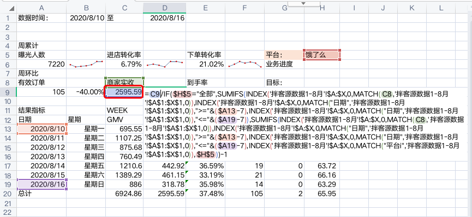Click the 进店转化率 label cell
Viewport: 472px width, 217px height.
click(x=124, y=55)
